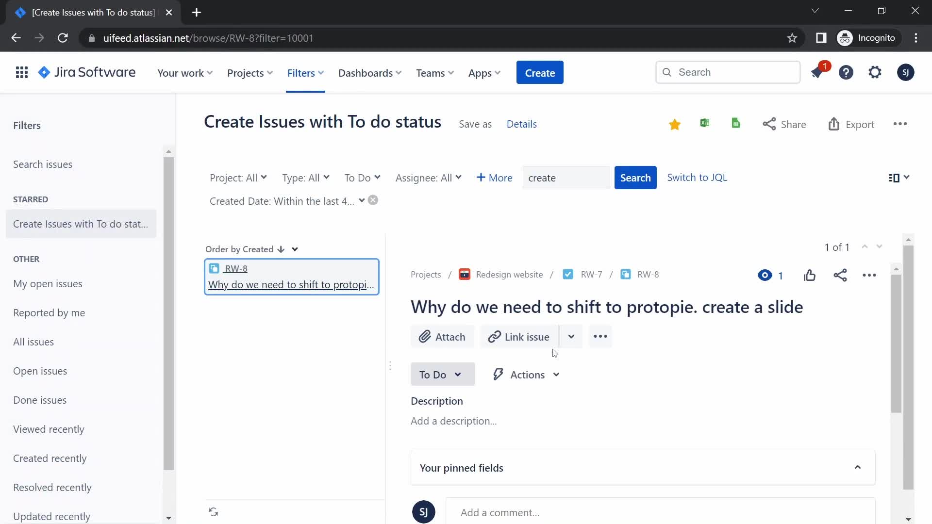Screen dimensions: 932x524
Task: Toggle the issue detail view layout
Action: point(899,177)
